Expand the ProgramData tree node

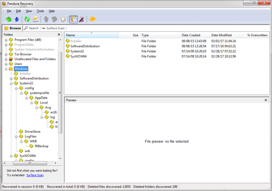(6, 45)
